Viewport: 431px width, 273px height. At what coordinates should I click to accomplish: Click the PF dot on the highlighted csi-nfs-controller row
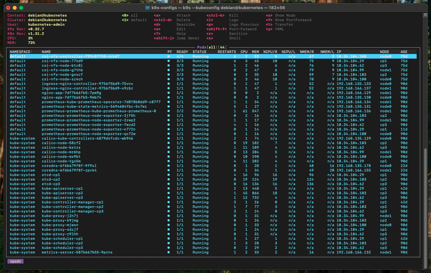pos(169,56)
